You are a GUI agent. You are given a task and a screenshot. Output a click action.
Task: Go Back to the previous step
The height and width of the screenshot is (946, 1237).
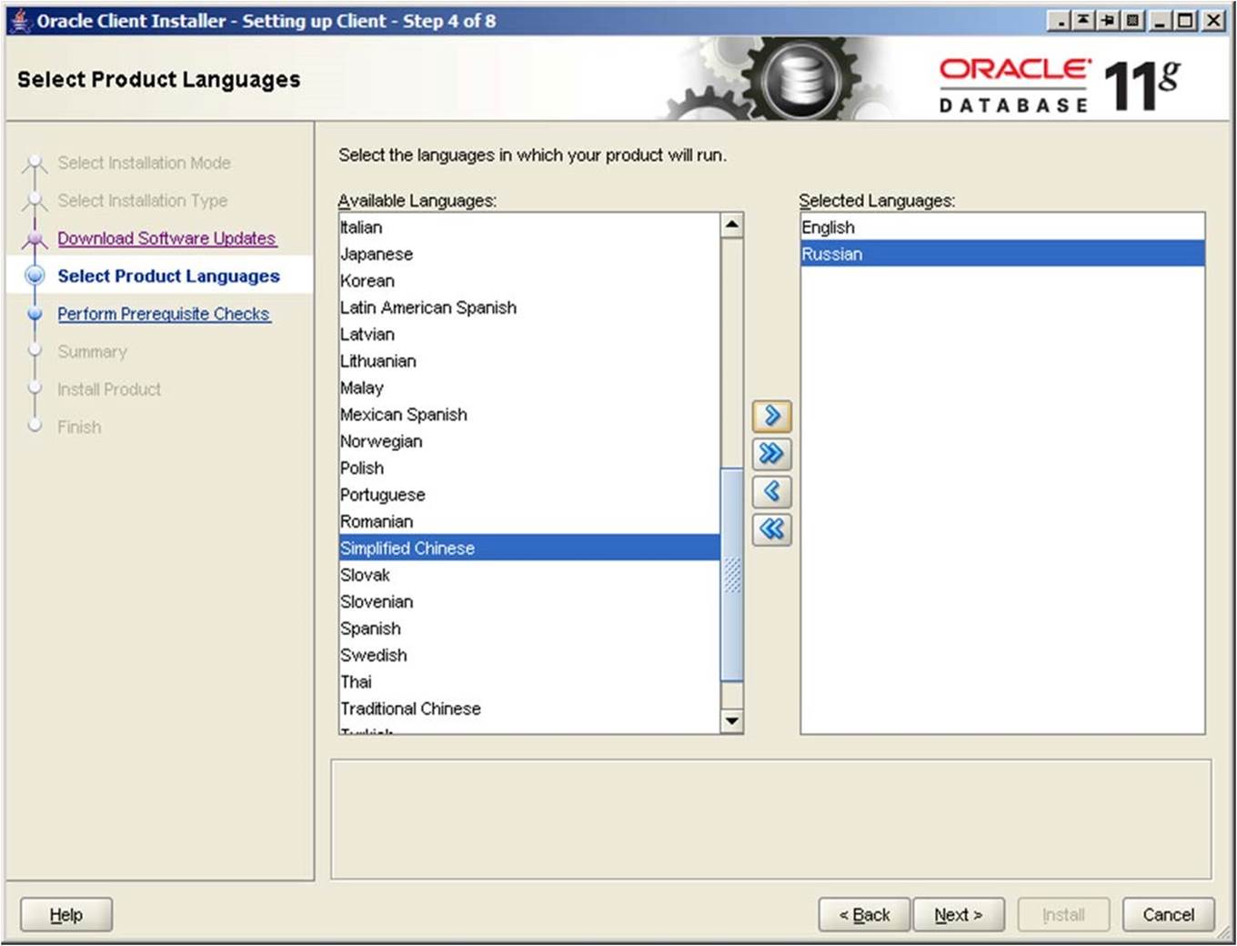point(864,915)
